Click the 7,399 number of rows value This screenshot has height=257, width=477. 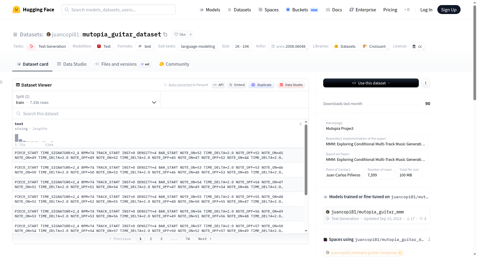372,175
